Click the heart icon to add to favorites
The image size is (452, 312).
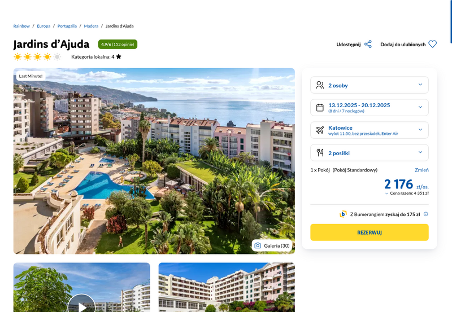[x=432, y=45]
